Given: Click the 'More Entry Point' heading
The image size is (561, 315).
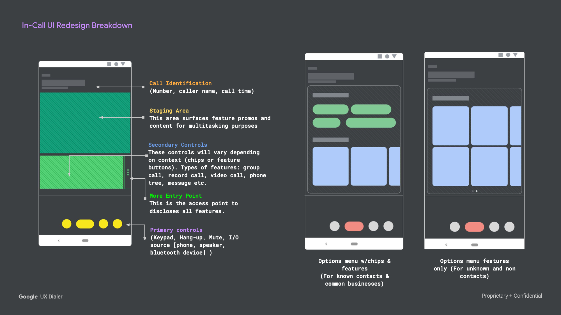Looking at the screenshot, I should click(x=175, y=196).
